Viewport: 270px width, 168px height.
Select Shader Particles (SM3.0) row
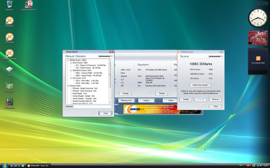coord(84,101)
